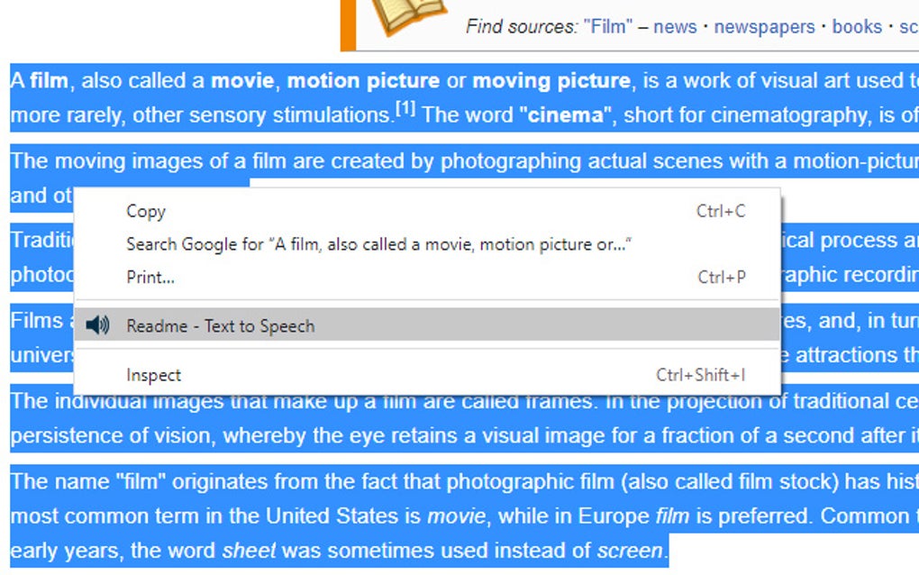919x575 pixels.
Task: Visit the books sources link
Action: pyautogui.click(x=857, y=26)
